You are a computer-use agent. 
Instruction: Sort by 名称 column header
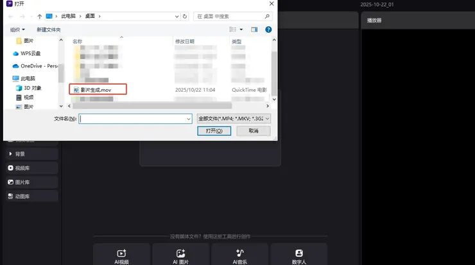[x=78, y=42]
